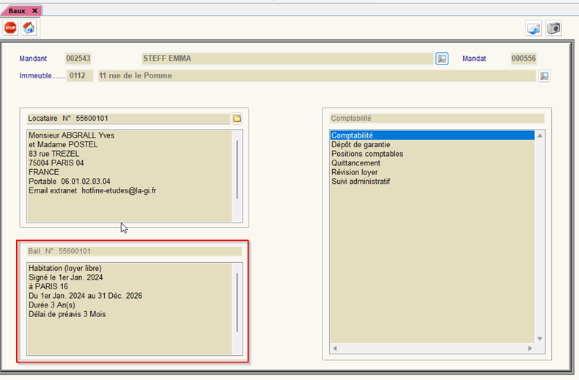This screenshot has height=380, width=579.
Task: Open Suivi administratif item
Action: 361,182
